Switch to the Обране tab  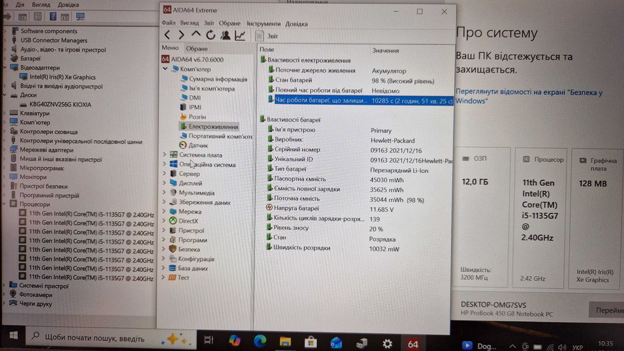click(197, 49)
